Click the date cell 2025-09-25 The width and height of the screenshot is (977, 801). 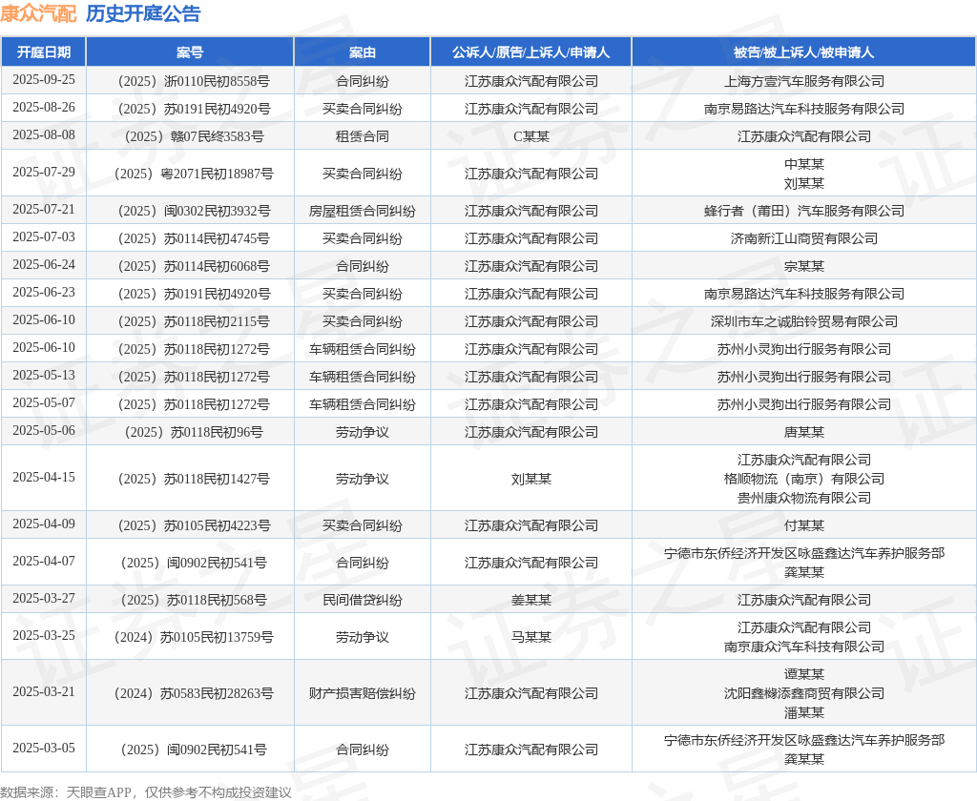click(x=44, y=80)
